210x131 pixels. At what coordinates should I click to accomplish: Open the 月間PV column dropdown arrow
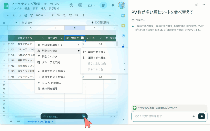82,38
